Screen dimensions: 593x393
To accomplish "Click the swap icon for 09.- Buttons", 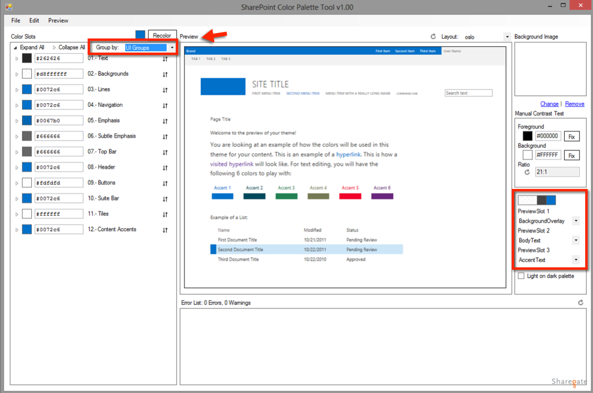I will 165,184.
